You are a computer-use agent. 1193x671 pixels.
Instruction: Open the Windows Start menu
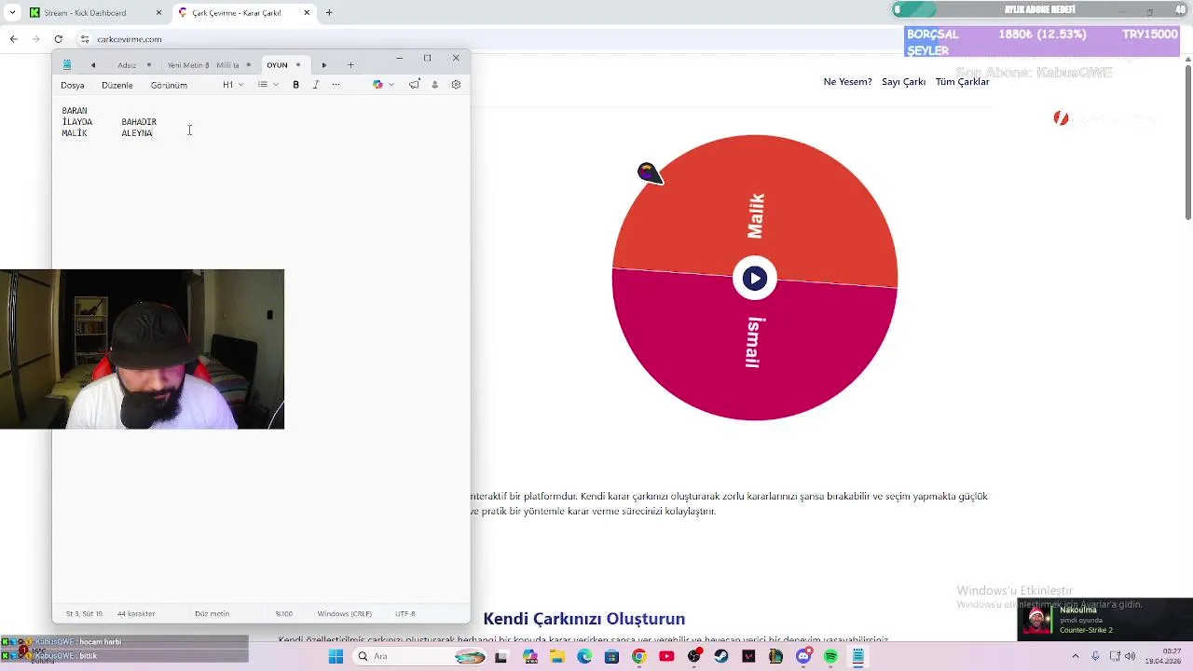(336, 656)
